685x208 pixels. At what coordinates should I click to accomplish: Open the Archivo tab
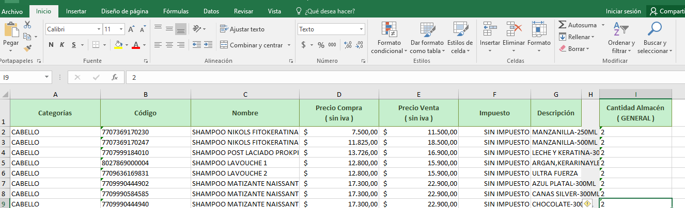point(12,11)
